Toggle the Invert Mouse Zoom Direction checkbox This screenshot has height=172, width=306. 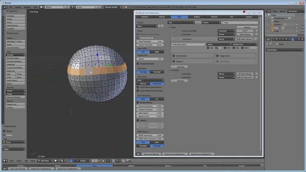(x=138, y=87)
